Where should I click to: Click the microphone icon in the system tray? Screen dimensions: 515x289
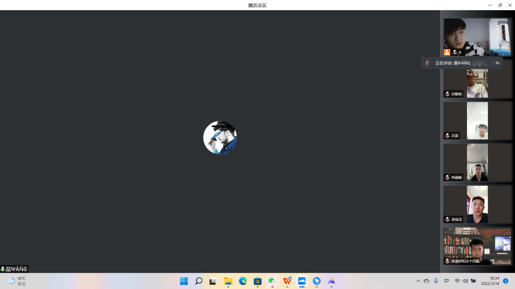[436, 281]
